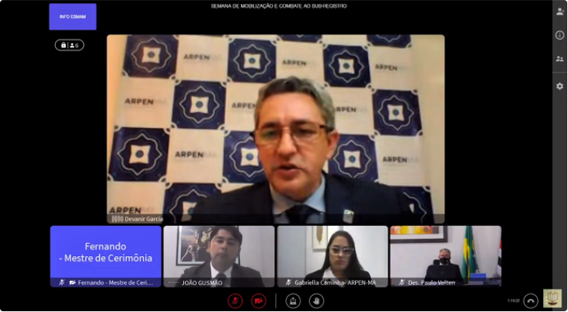
Task: Select the Fernando Mestre de Cerimônia tile
Action: pyautogui.click(x=106, y=256)
